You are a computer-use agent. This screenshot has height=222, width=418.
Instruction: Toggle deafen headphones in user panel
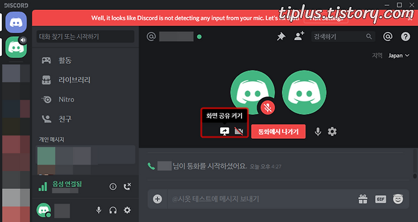click(x=113, y=210)
